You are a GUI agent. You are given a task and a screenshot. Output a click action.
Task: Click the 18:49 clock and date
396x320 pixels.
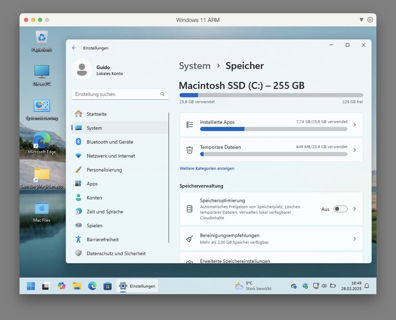click(351, 286)
